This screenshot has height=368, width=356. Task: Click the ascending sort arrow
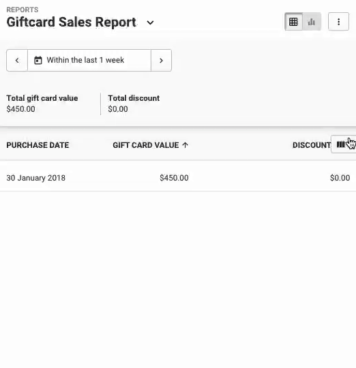[185, 145]
